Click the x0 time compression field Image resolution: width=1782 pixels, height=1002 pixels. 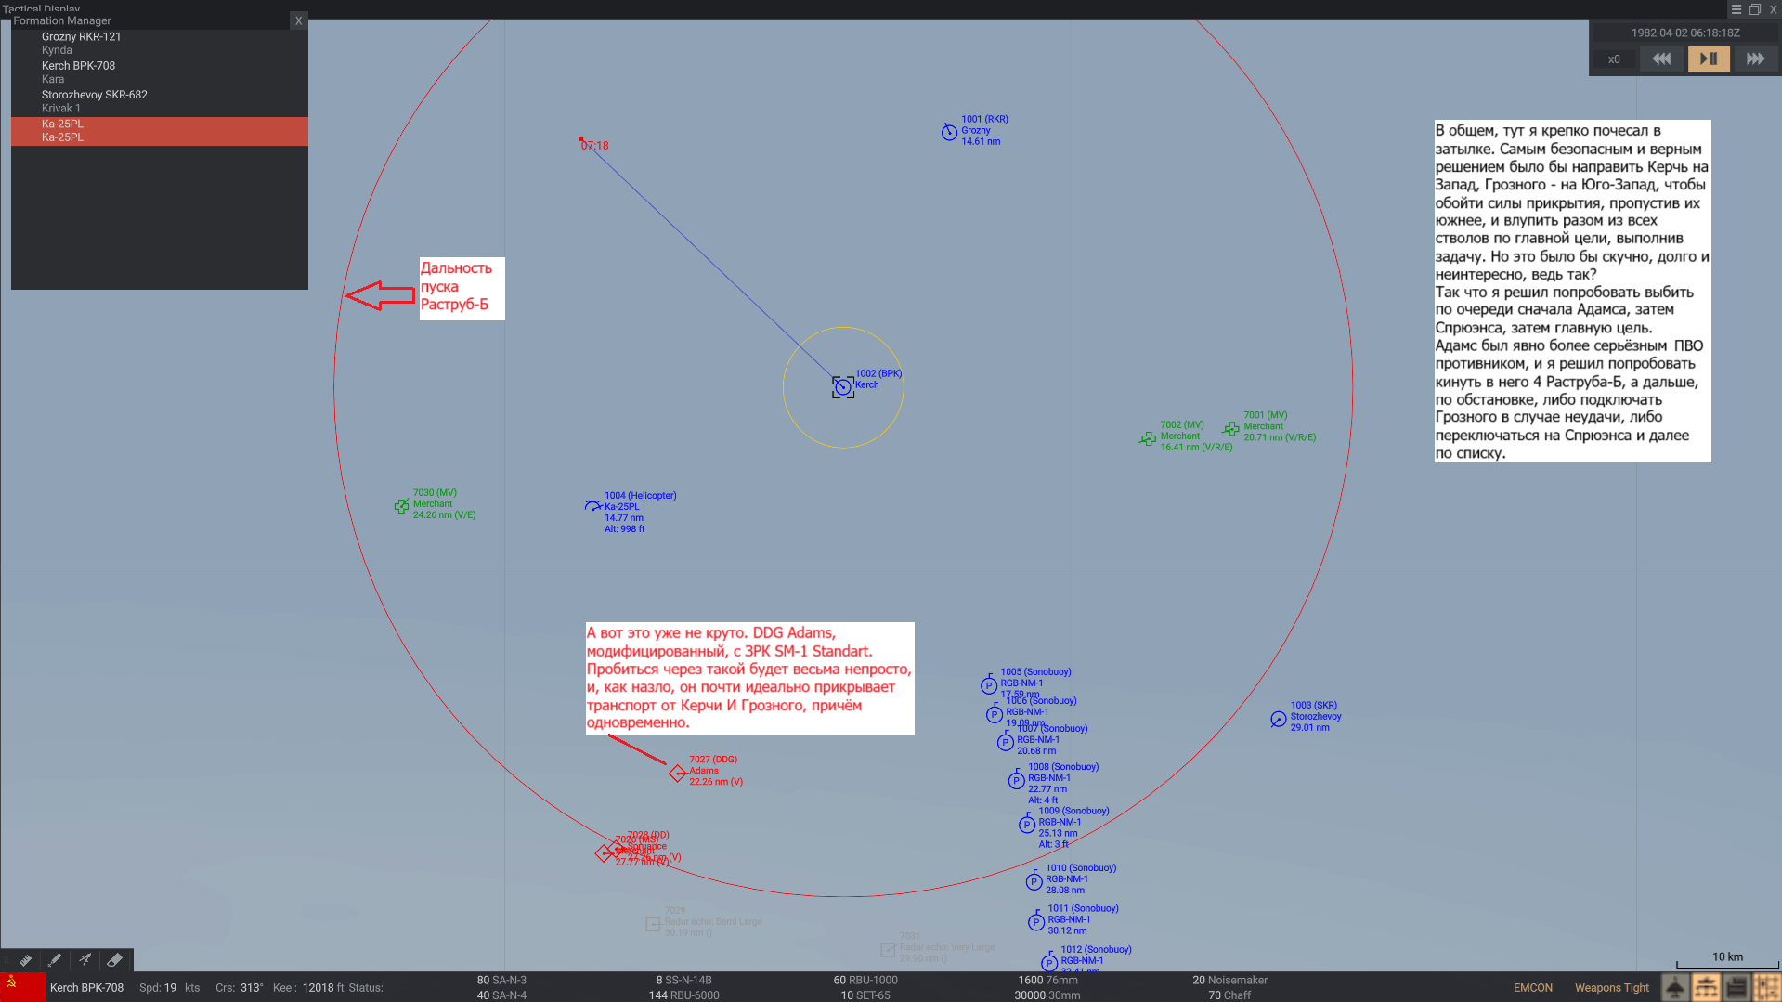pyautogui.click(x=1614, y=59)
